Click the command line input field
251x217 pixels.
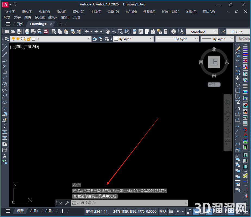tap(130, 203)
